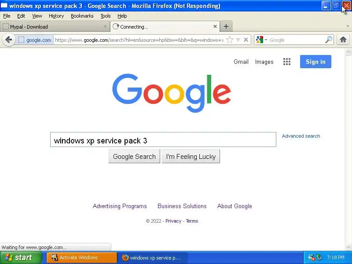
Task: Click the toolbar Google search field
Action: click(296, 40)
